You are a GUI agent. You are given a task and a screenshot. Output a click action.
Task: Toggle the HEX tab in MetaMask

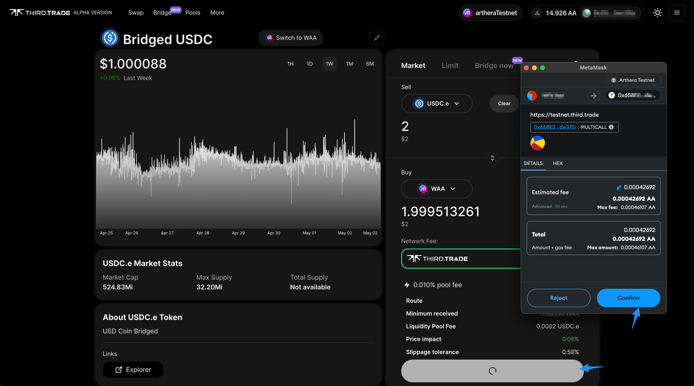pyautogui.click(x=557, y=163)
